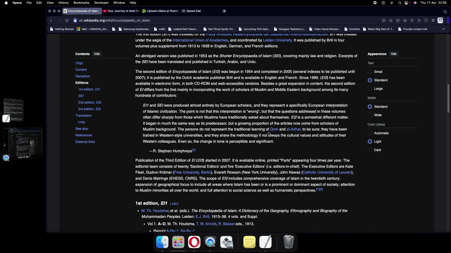This screenshot has height=253, width=451.
Task: Jump to 2nd edition, EI2 section
Action: tap(89, 102)
